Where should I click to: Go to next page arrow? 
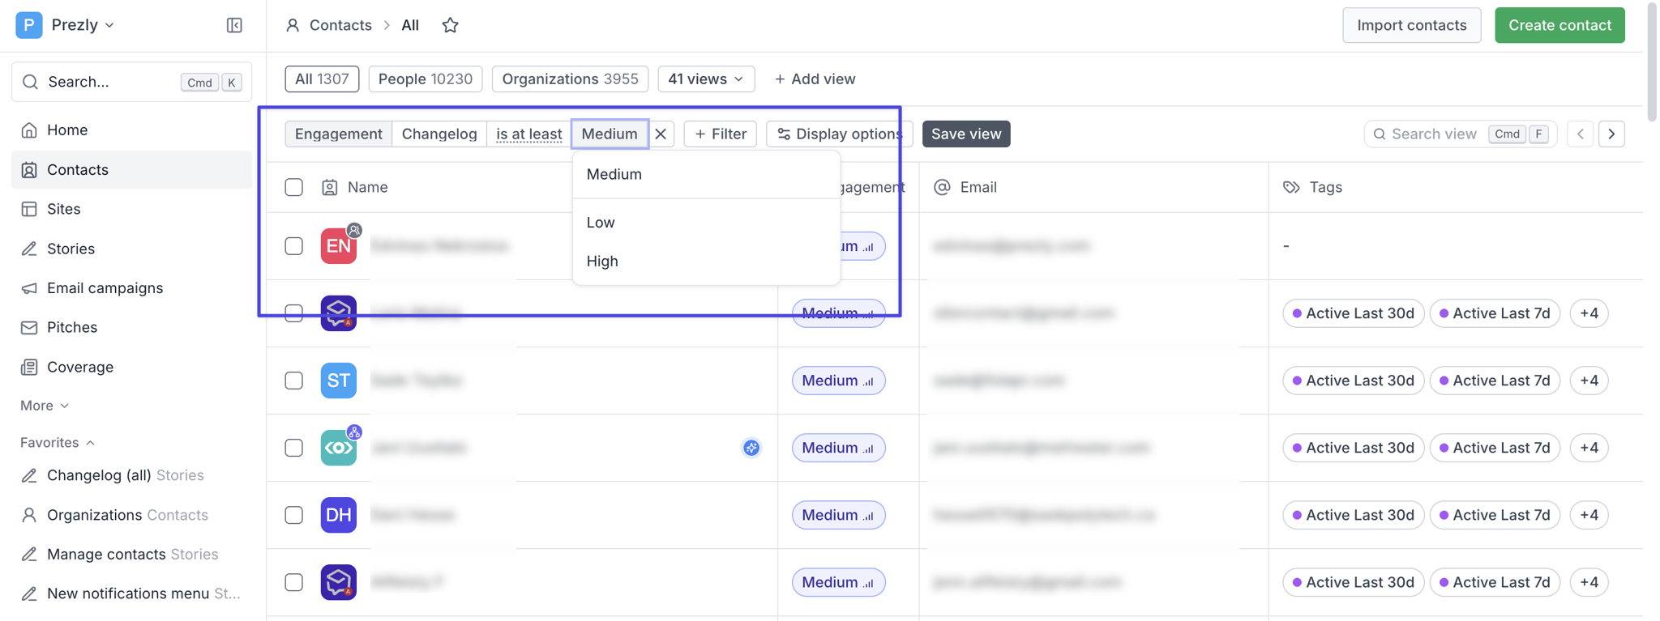(1612, 134)
